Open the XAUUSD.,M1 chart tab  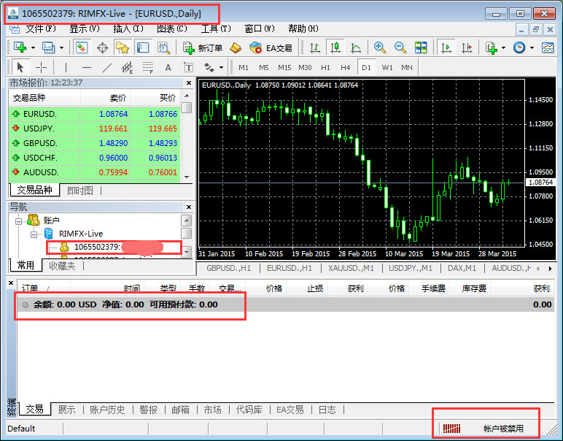[351, 268]
